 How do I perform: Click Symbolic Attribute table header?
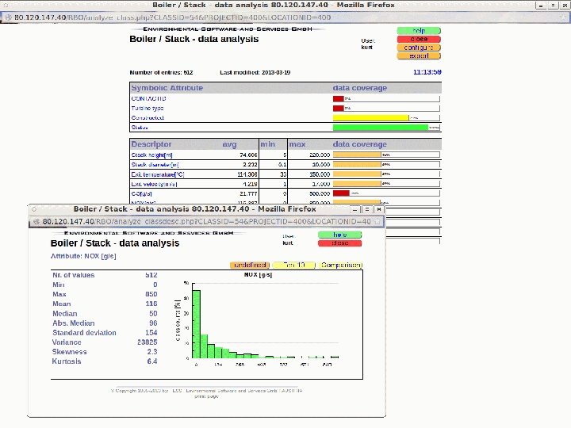(x=167, y=88)
